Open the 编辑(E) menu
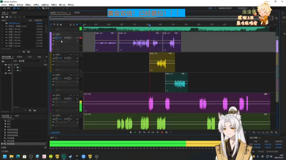Image resolution: width=286 pixels, height=160 pixels. pyautogui.click(x=11, y=5)
